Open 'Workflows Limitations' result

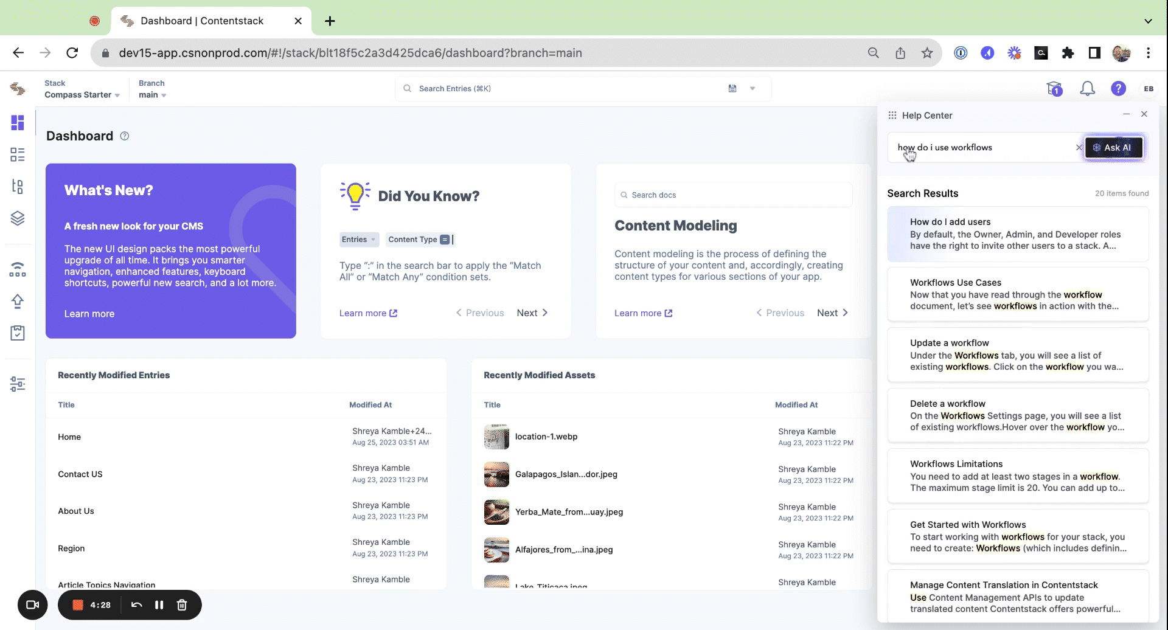[1018, 476]
